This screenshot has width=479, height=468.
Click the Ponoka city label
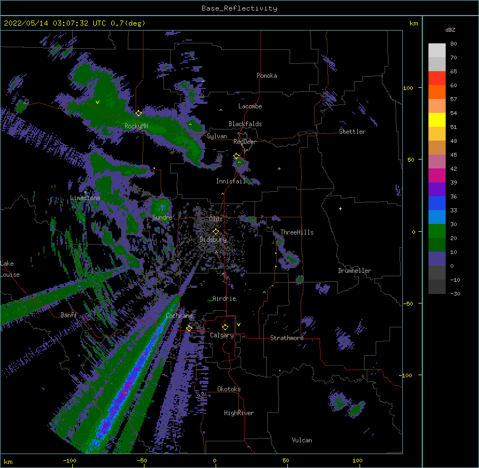[x=267, y=76]
